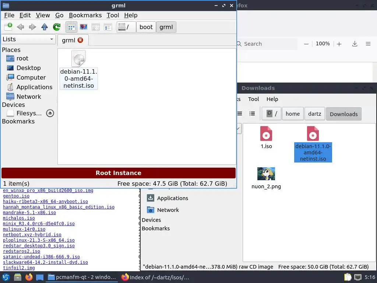Open Help menu in grml window
Viewport: 377px width, 283px height.
point(131,15)
